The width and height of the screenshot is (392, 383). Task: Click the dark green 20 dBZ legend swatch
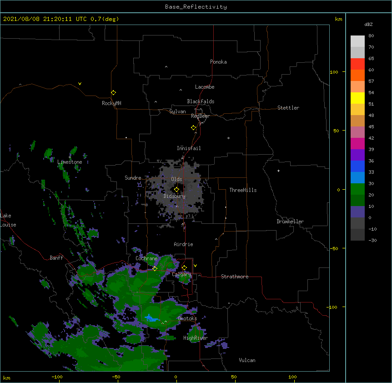pyautogui.click(x=357, y=201)
